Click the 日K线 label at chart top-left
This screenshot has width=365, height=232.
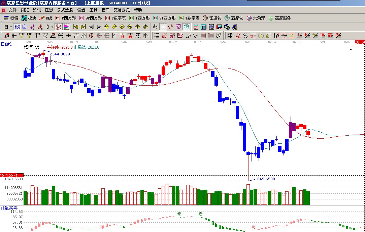(6, 44)
